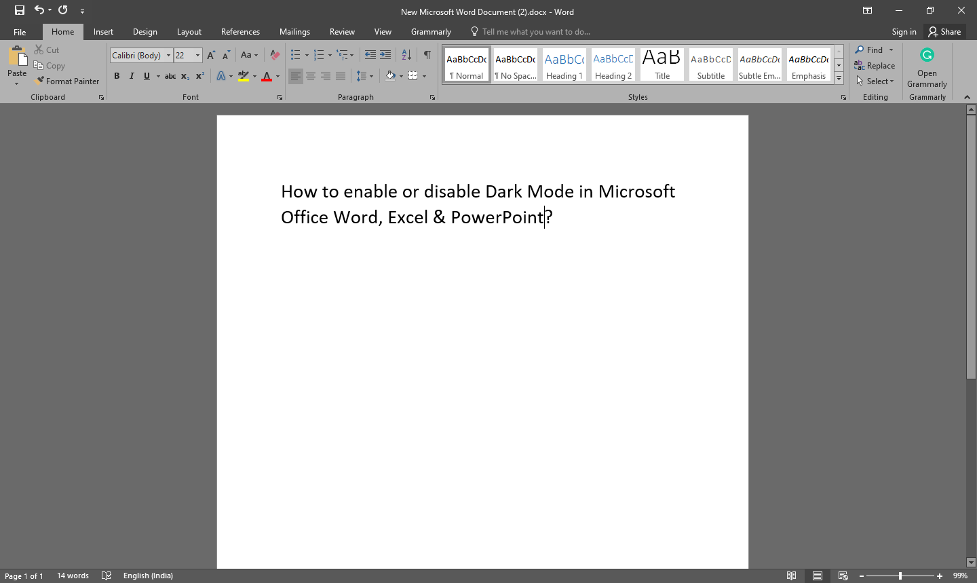Customize Quick Access Toolbar dropdown
The image size is (977, 583).
82,11
